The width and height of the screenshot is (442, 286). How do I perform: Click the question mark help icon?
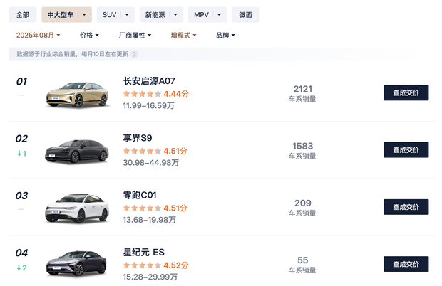point(134,54)
